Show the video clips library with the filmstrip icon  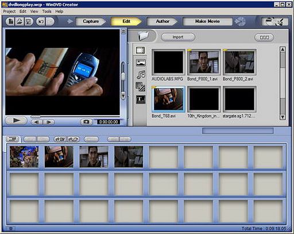pos(141,50)
